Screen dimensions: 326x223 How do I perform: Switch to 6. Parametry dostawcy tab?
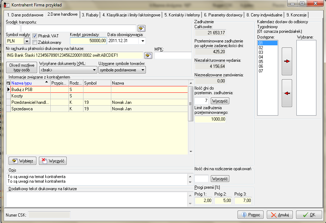tap(223, 15)
